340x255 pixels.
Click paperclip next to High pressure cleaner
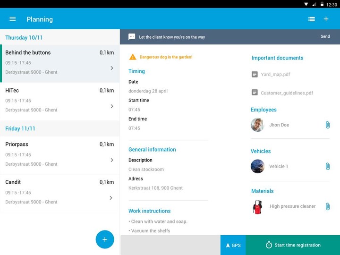pyautogui.click(x=327, y=206)
